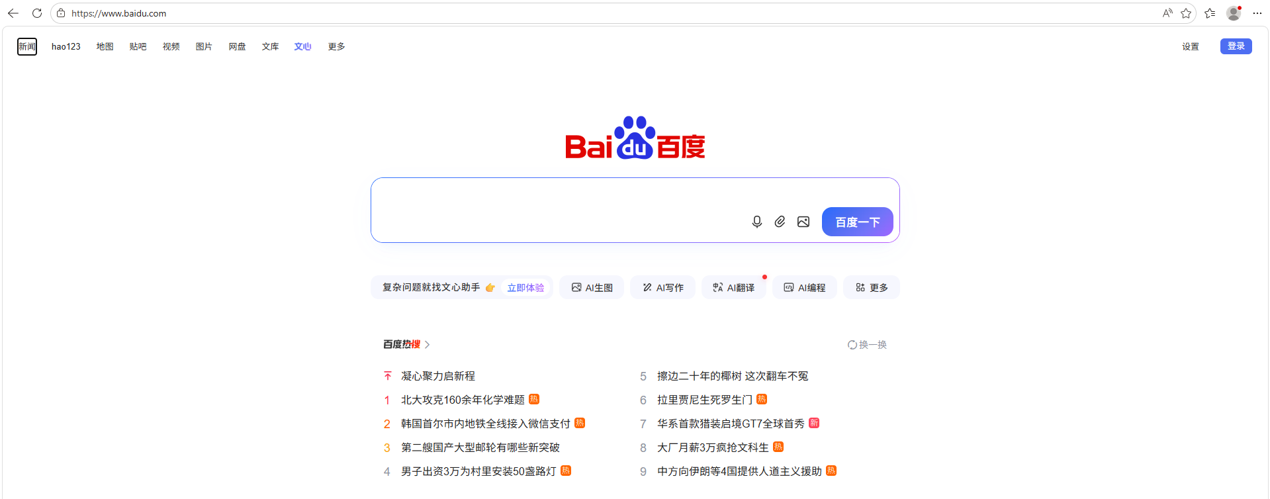Open 凝心聚力启新程 top story
The height and width of the screenshot is (499, 1270).
(x=438, y=376)
